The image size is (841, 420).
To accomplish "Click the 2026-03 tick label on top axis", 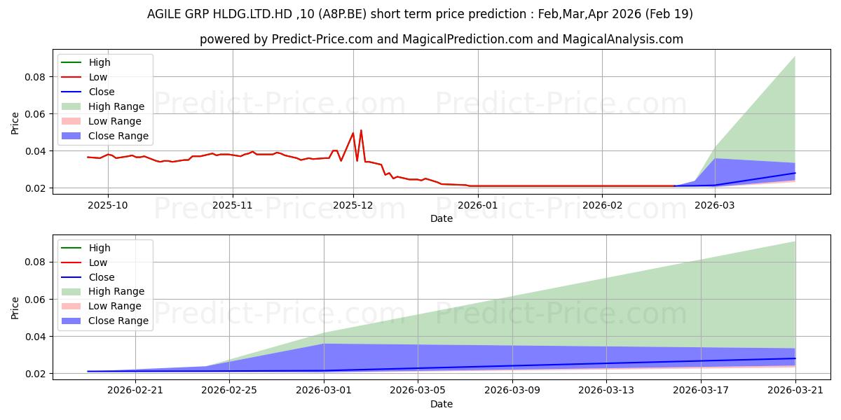I will click(714, 205).
